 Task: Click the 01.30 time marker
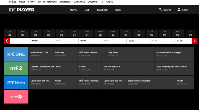[106, 41]
